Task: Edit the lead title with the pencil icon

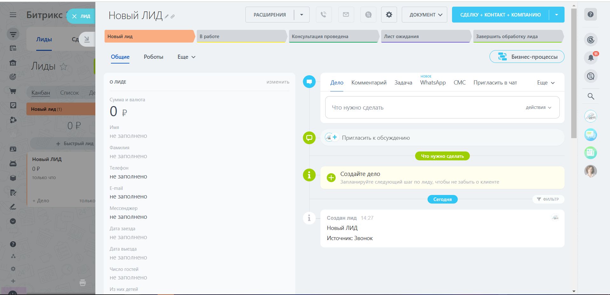Action: pyautogui.click(x=167, y=17)
